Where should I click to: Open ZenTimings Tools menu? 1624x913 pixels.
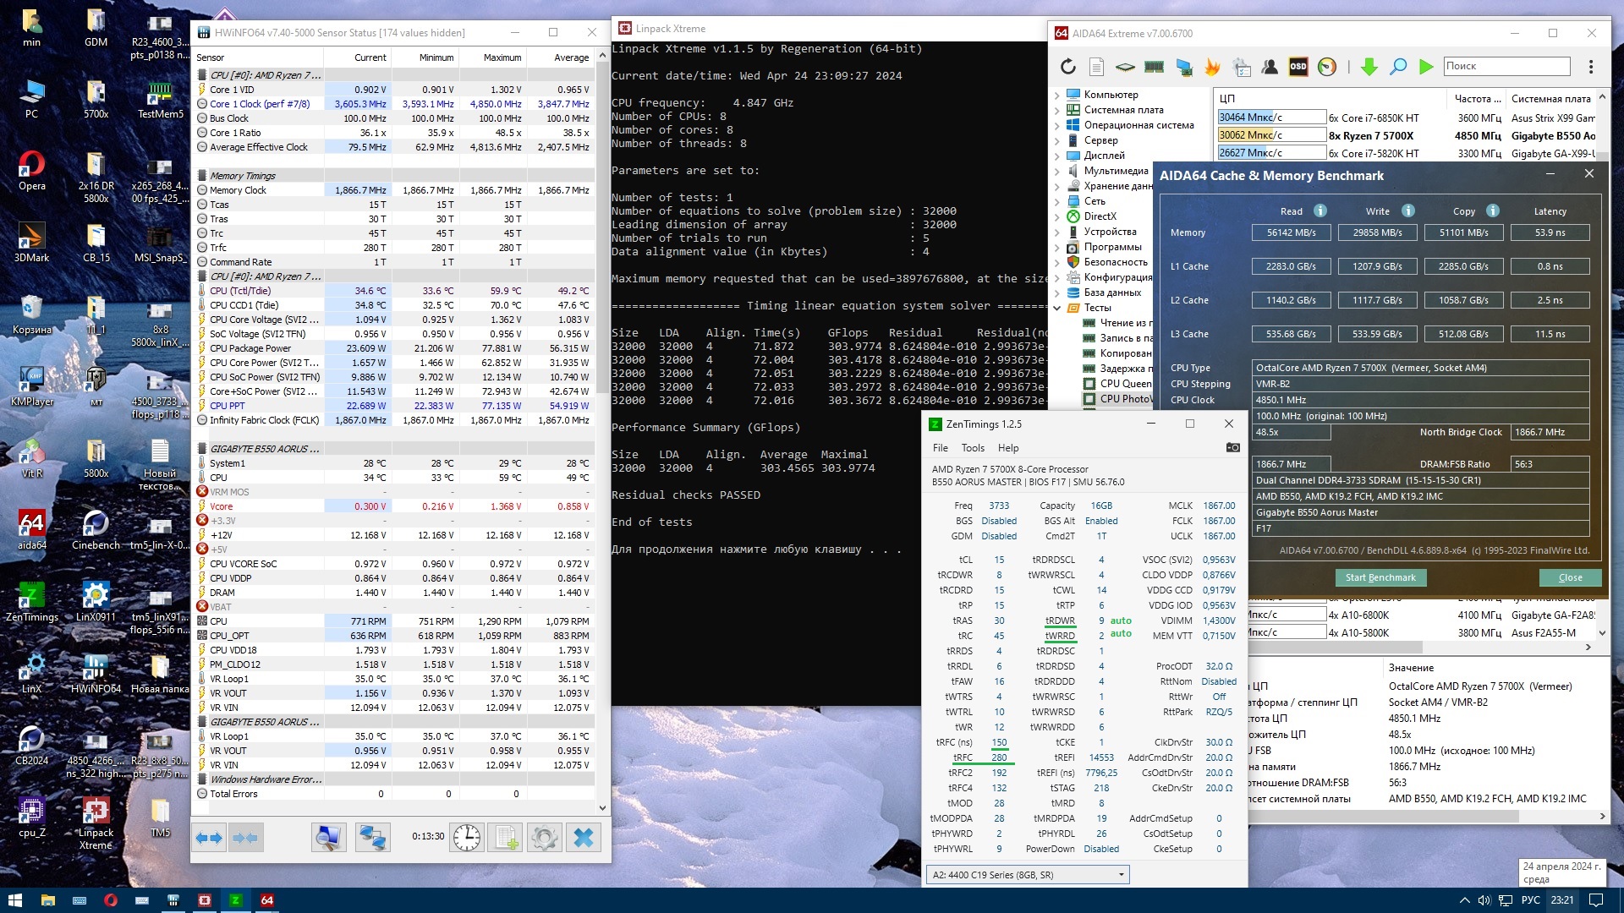click(973, 448)
